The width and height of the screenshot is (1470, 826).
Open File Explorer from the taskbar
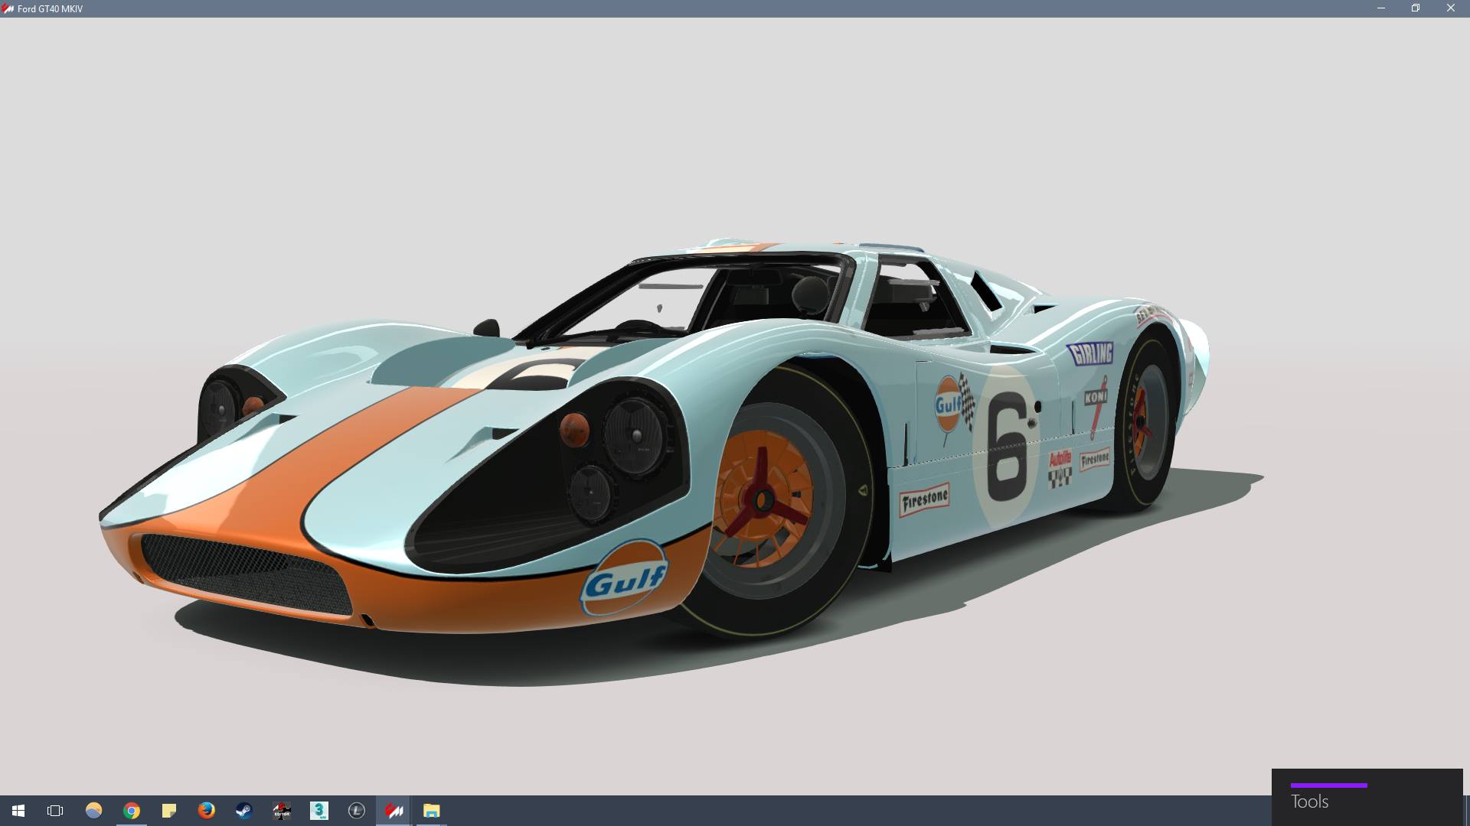(432, 811)
